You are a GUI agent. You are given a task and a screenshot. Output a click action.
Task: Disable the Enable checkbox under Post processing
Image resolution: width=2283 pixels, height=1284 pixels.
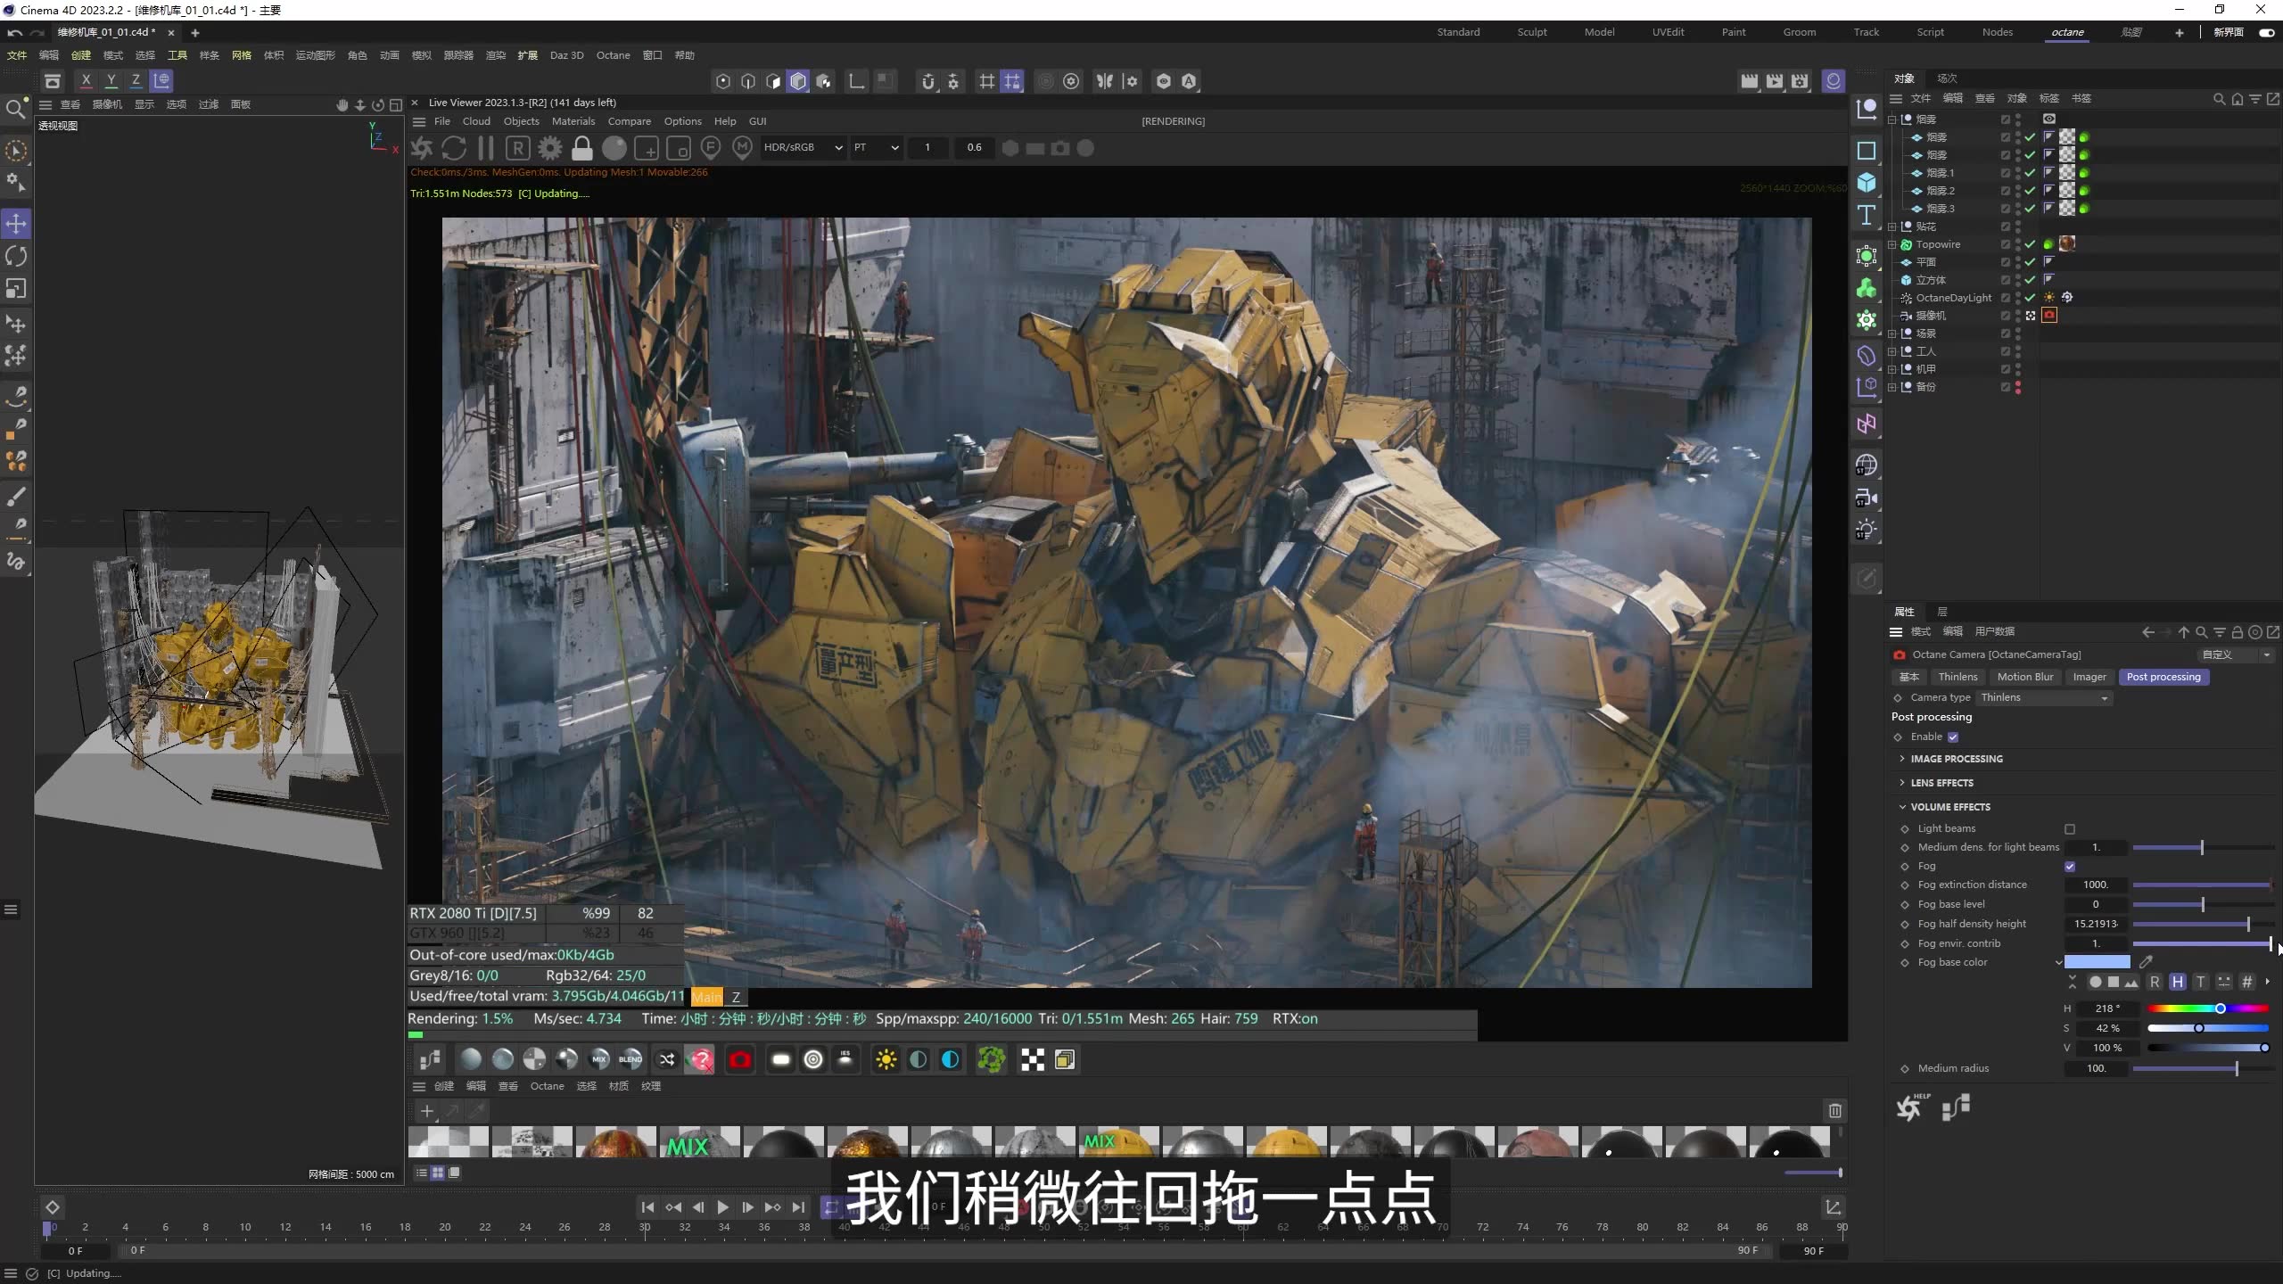tap(1953, 737)
